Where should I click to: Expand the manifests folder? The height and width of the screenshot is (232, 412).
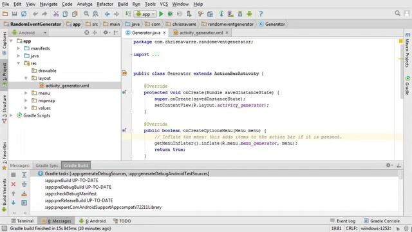(19, 48)
